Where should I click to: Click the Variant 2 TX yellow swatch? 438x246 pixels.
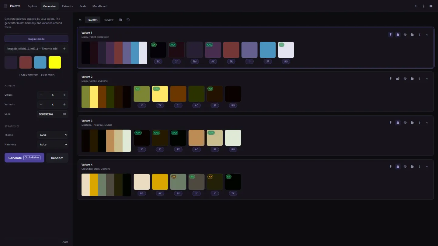click(x=160, y=94)
